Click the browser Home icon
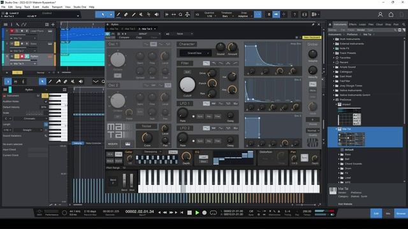The image size is (408, 229). (330, 24)
